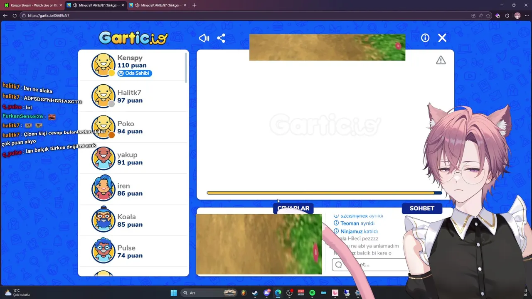Click the Gartic.io logo
The width and height of the screenshot is (532, 299).
pyautogui.click(x=133, y=38)
